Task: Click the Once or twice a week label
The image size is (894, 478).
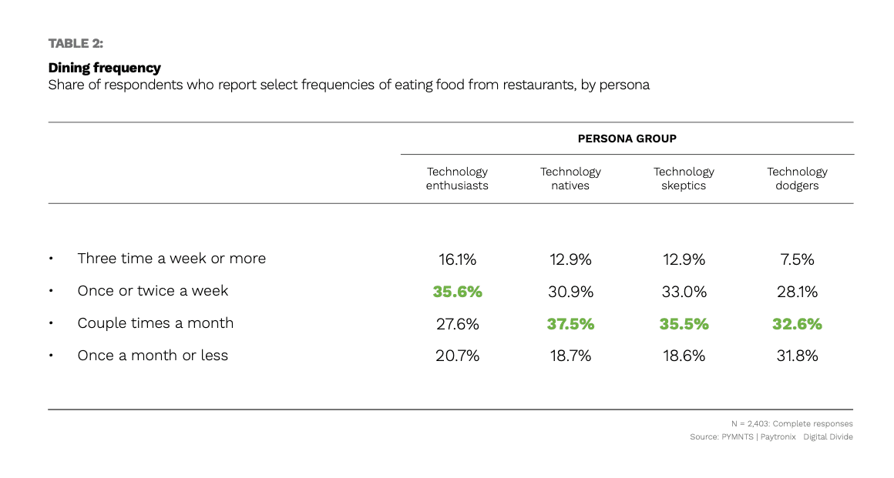Action: pyautogui.click(x=153, y=291)
